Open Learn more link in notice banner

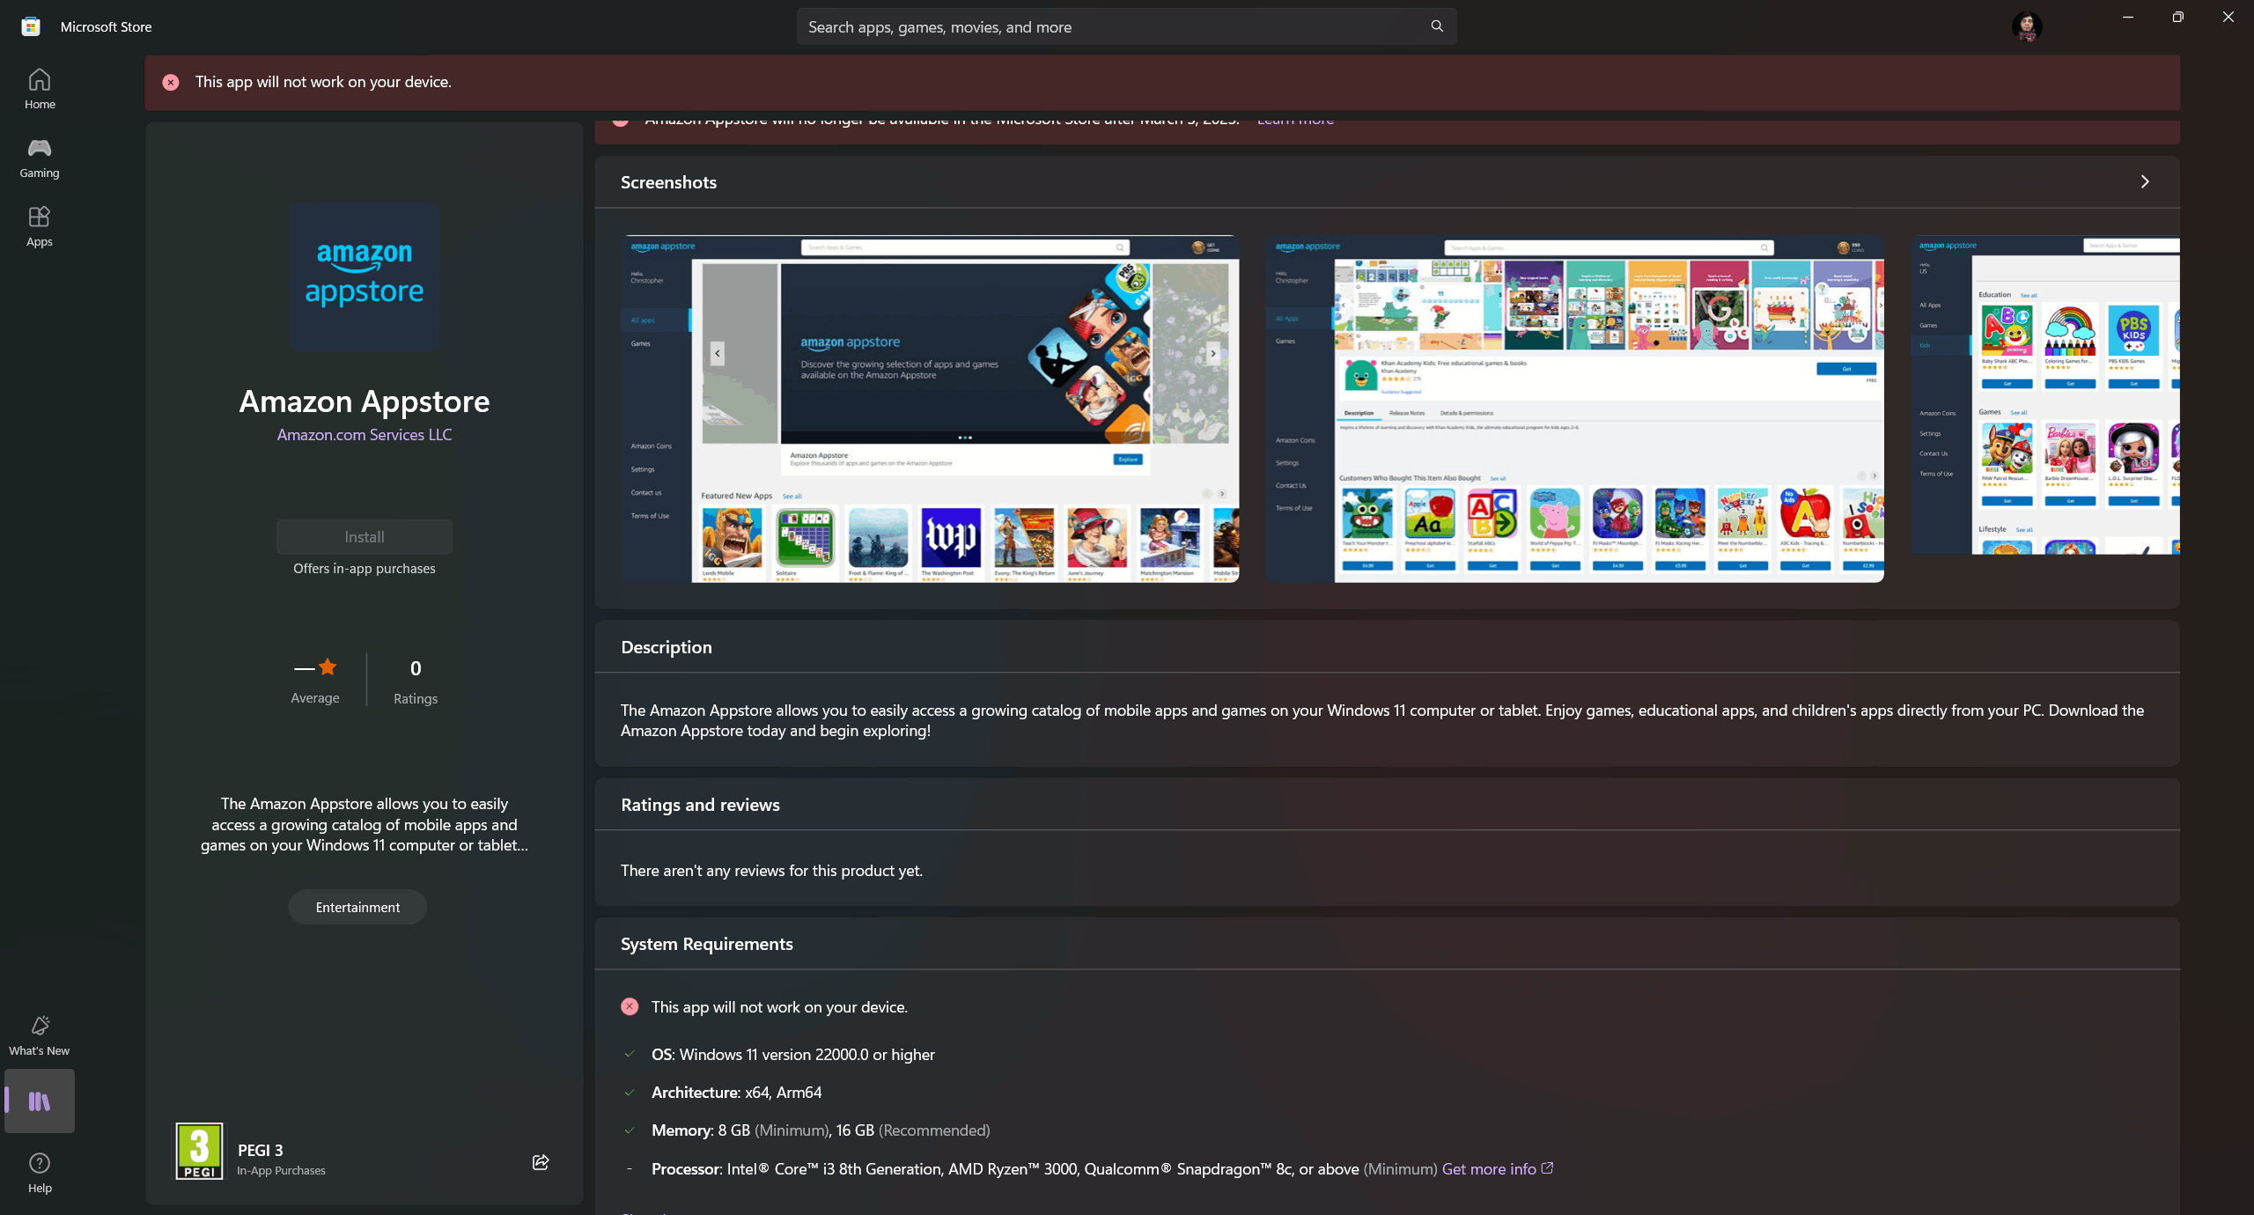(1295, 121)
